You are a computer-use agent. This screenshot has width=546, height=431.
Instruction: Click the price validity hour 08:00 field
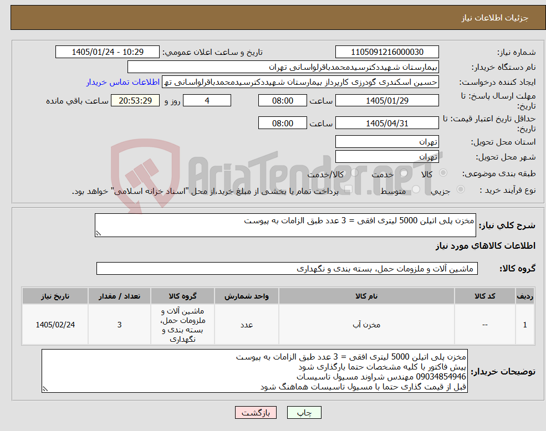(282, 123)
